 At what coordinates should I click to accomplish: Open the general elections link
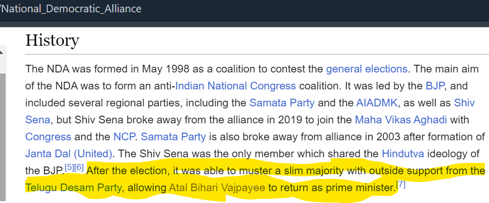tap(366, 68)
